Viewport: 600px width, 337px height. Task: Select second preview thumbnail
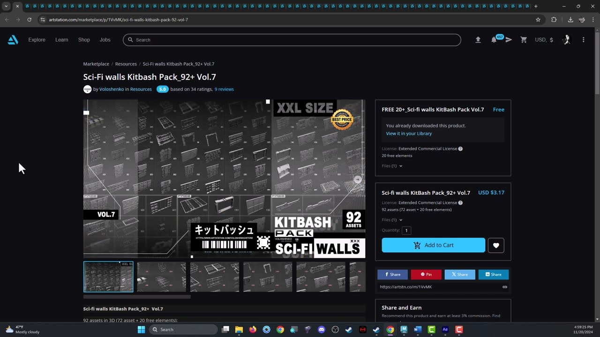pos(161,277)
